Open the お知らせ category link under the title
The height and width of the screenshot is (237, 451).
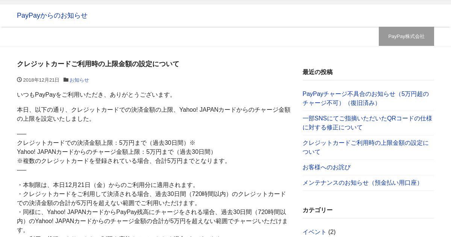click(79, 80)
